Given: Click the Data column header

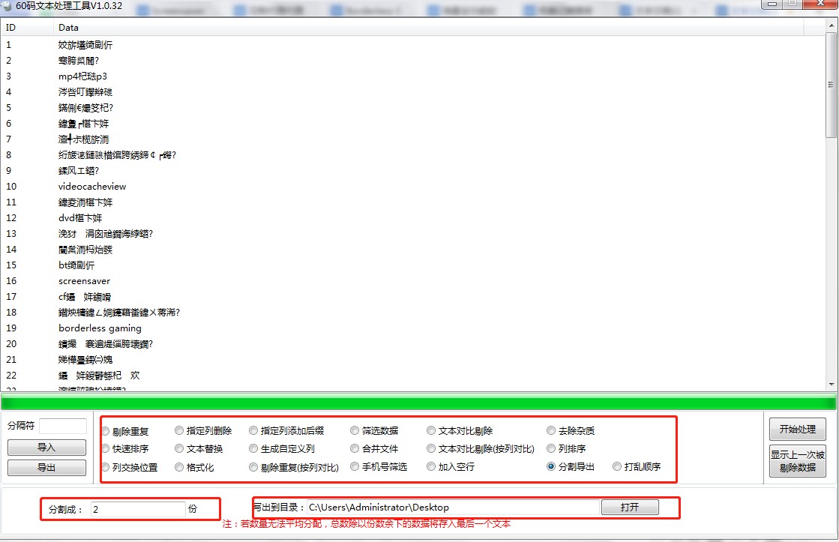Looking at the screenshot, I should pyautogui.click(x=429, y=27).
